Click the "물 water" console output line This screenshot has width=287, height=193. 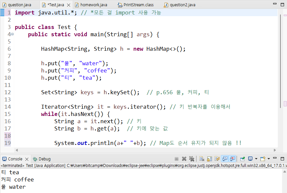(x=13, y=187)
